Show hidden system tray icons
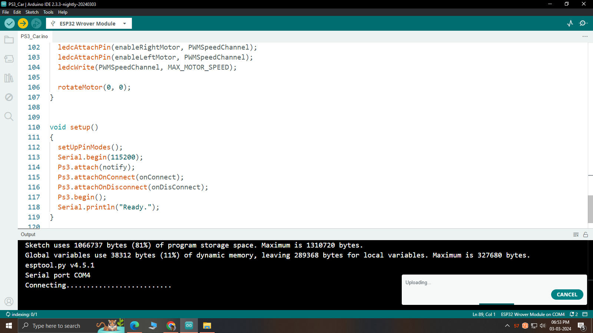 point(507,326)
